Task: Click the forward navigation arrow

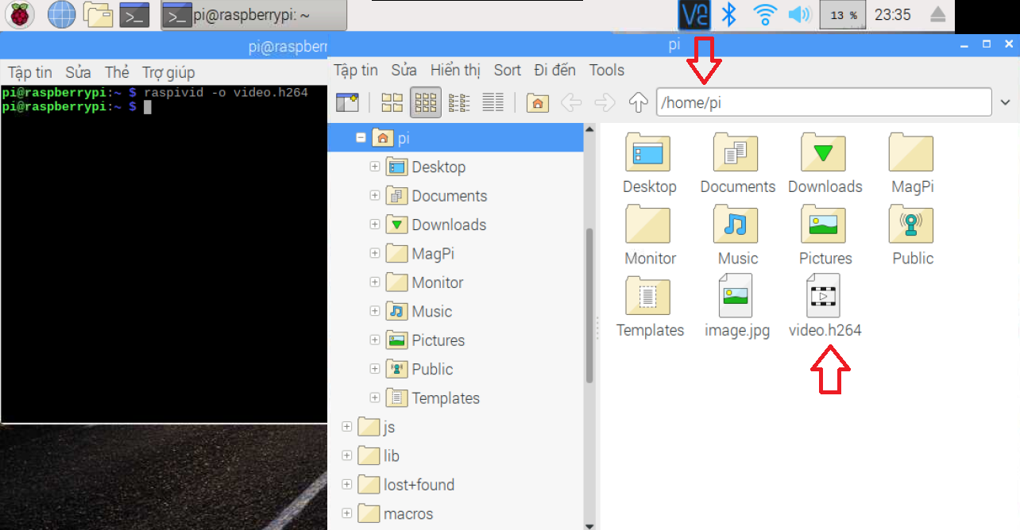Action: (605, 102)
